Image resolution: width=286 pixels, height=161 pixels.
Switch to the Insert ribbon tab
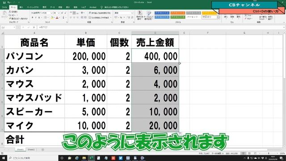tap(21, 7)
